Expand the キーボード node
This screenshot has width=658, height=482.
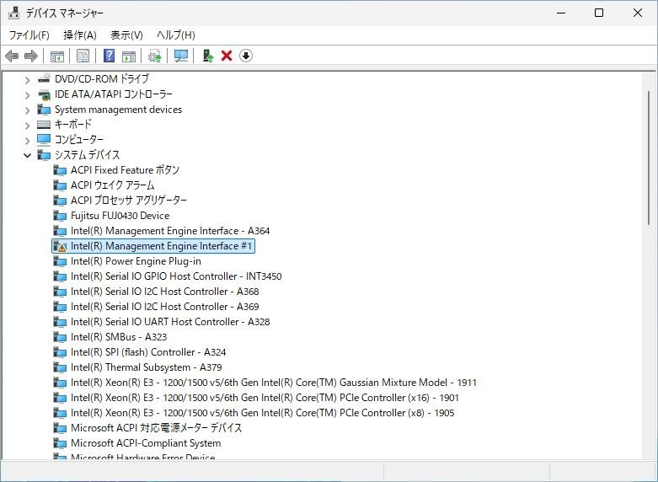27,125
